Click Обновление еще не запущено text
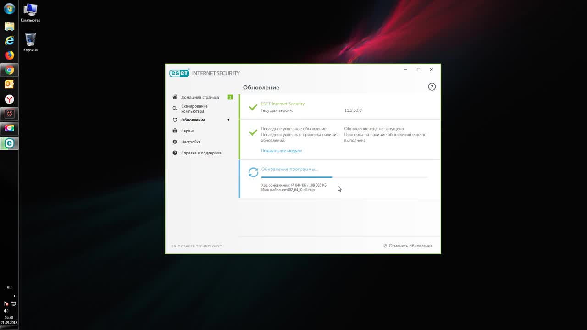The height and width of the screenshot is (330, 587). 374,129
